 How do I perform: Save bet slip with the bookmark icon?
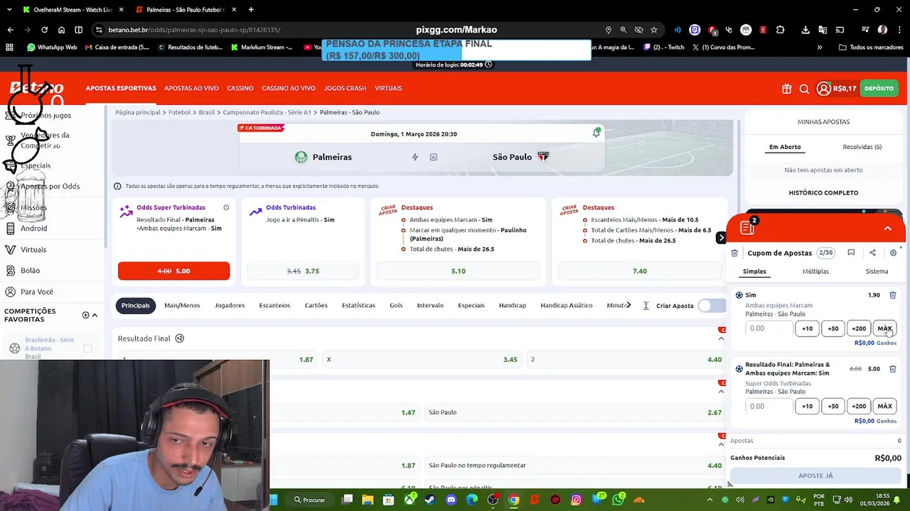click(851, 253)
